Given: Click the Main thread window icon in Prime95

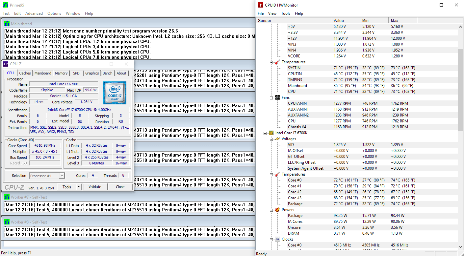Looking at the screenshot, I should (7, 24).
